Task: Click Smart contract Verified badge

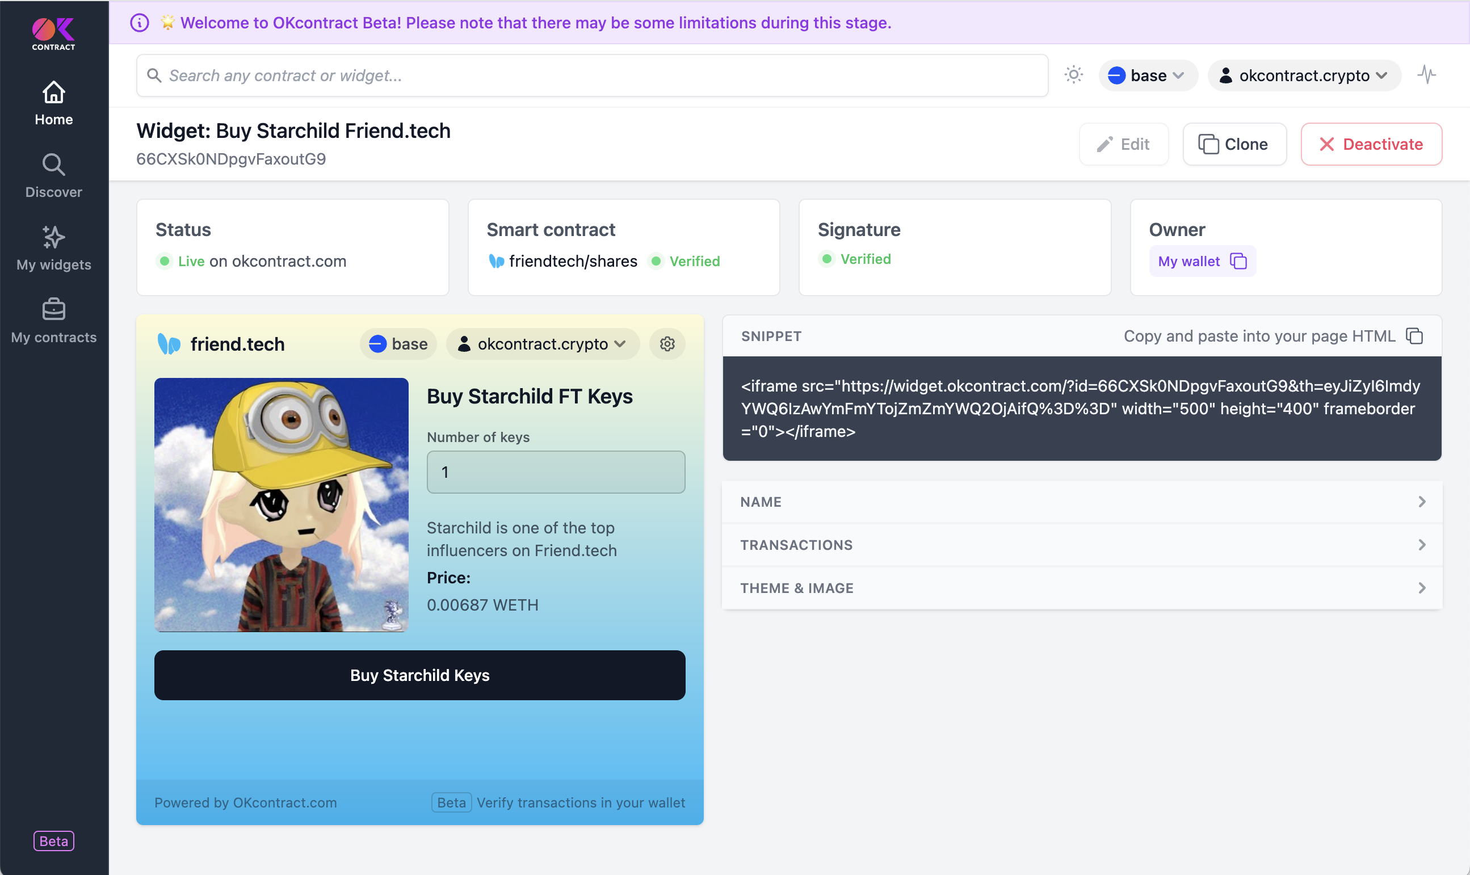Action: [684, 261]
